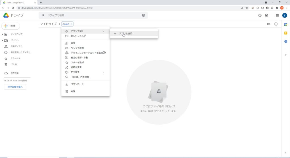Open Google Keep in side panel
290x158 pixels.
(x=286, y=33)
